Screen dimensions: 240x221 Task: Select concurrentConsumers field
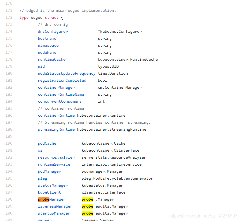60,102
